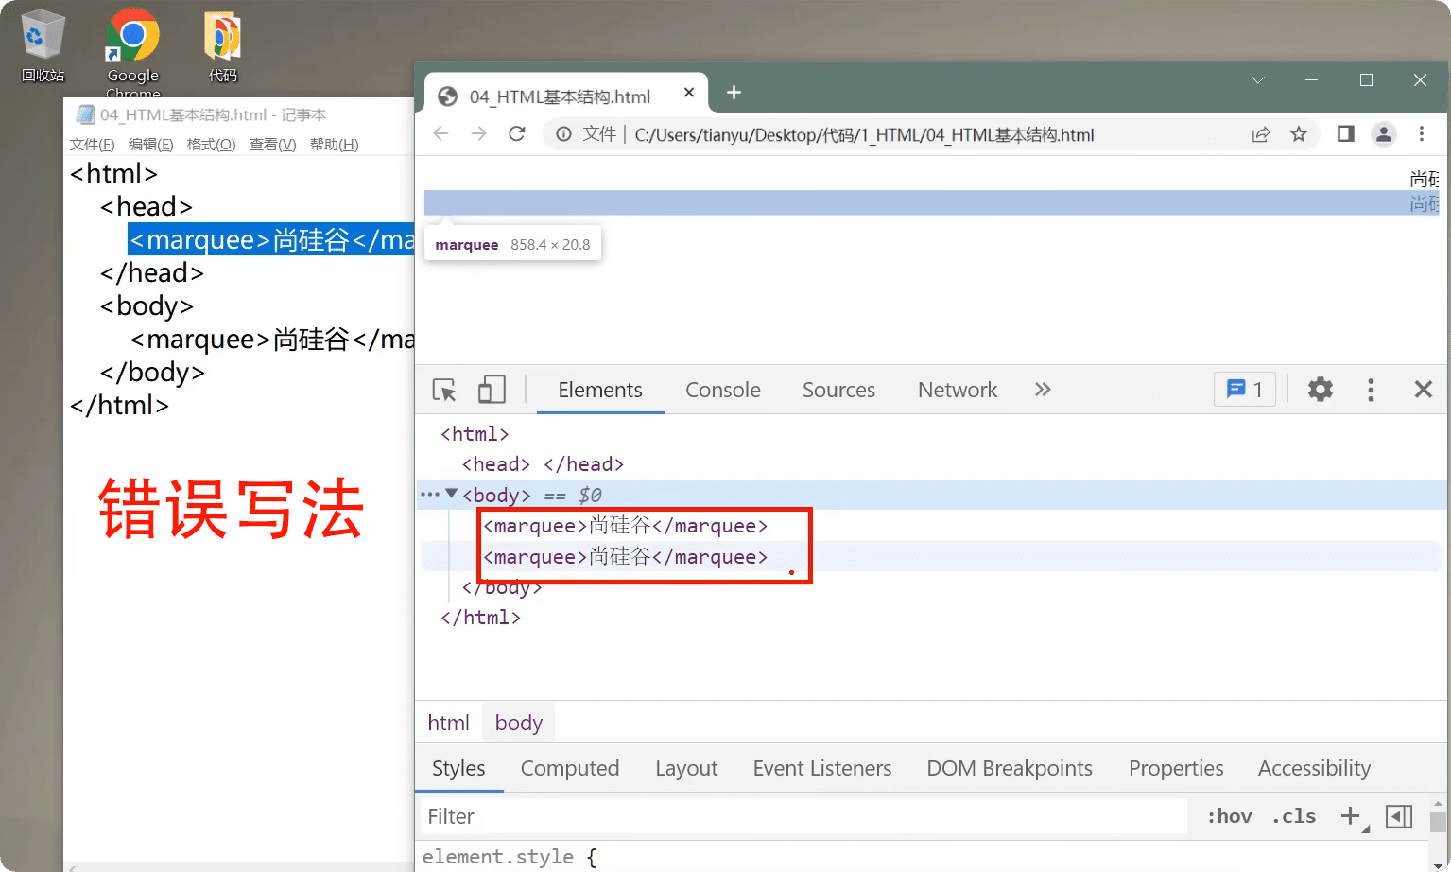1451x872 pixels.
Task: Click the Styles Filter input field
Action: [803, 816]
